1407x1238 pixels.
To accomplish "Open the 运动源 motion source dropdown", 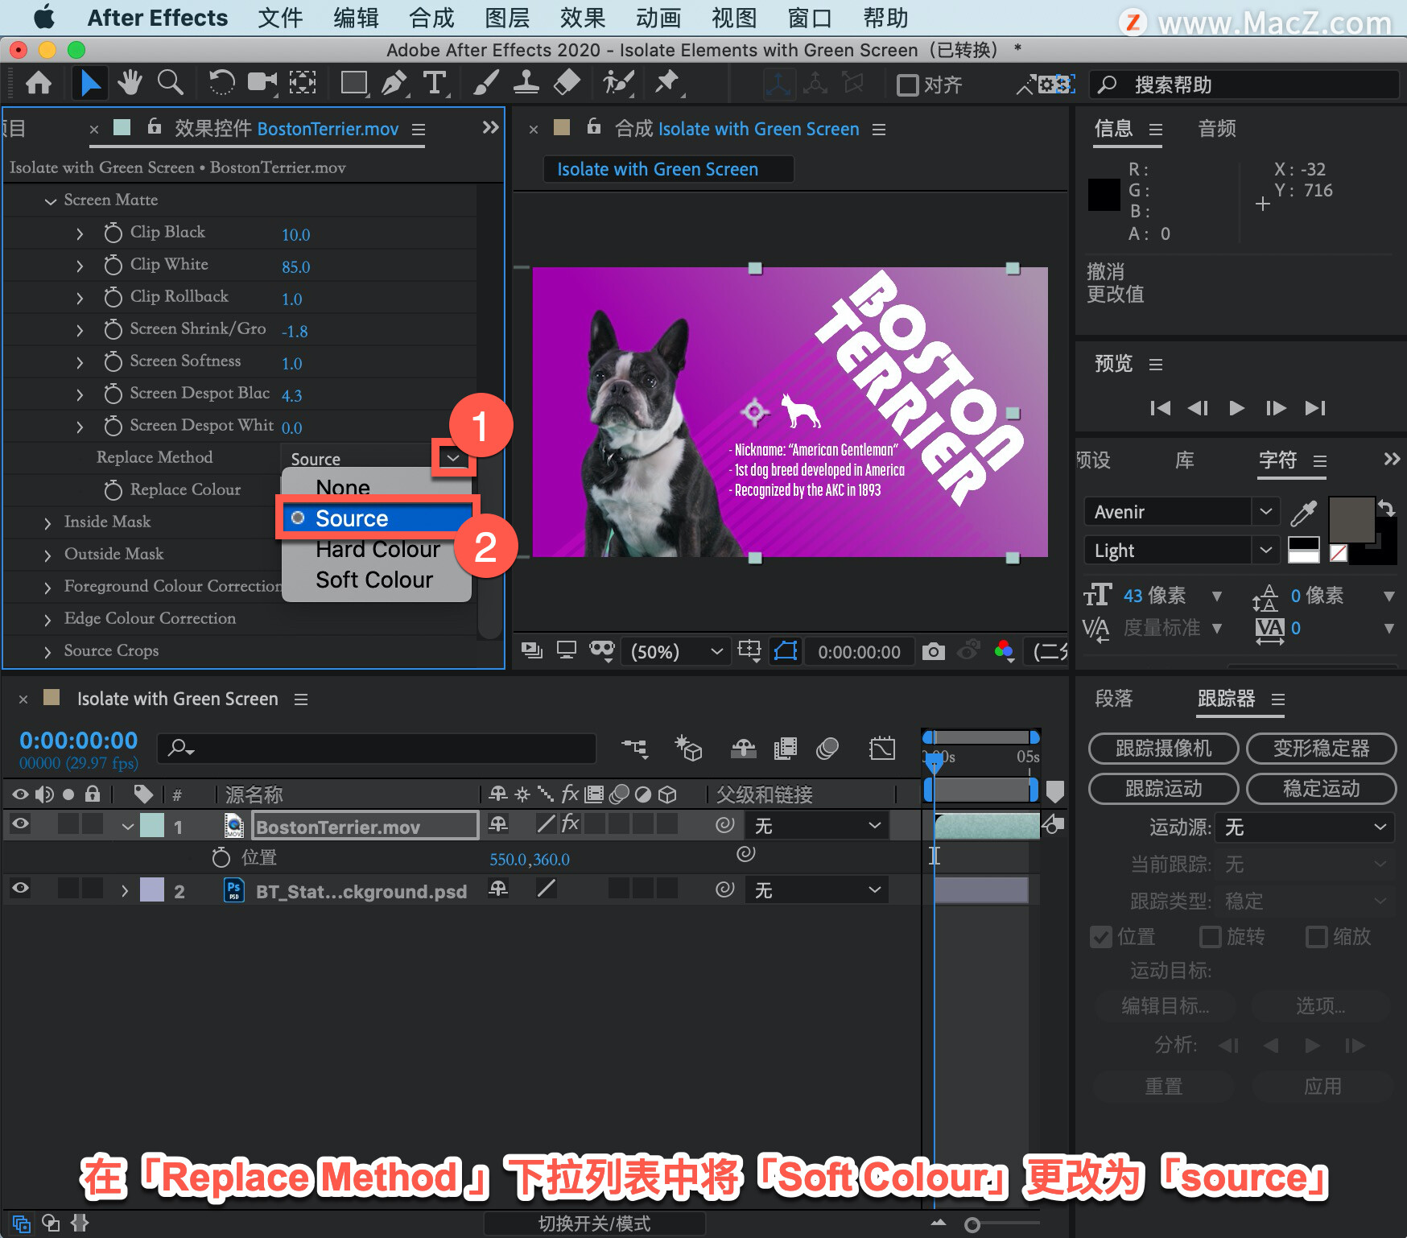I will [1304, 827].
